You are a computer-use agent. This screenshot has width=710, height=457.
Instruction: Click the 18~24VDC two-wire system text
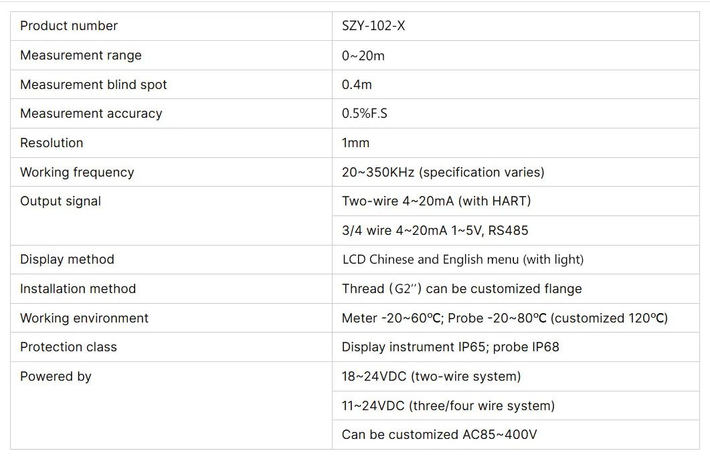click(x=431, y=377)
